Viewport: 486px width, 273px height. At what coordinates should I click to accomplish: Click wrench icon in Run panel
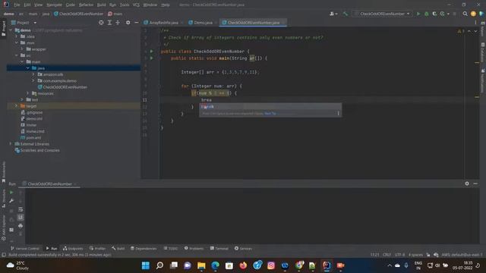click(11, 201)
